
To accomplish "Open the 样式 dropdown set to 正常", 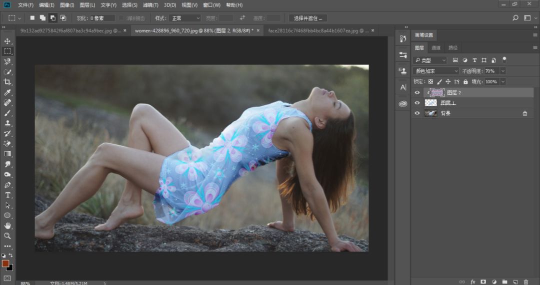I will [x=184, y=18].
